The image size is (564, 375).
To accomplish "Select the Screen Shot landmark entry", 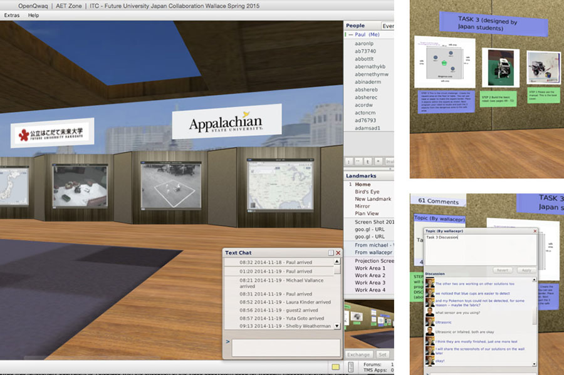I will [374, 222].
